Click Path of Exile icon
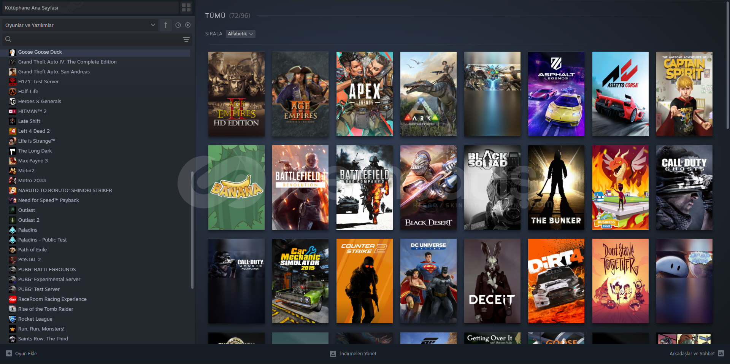 point(13,250)
